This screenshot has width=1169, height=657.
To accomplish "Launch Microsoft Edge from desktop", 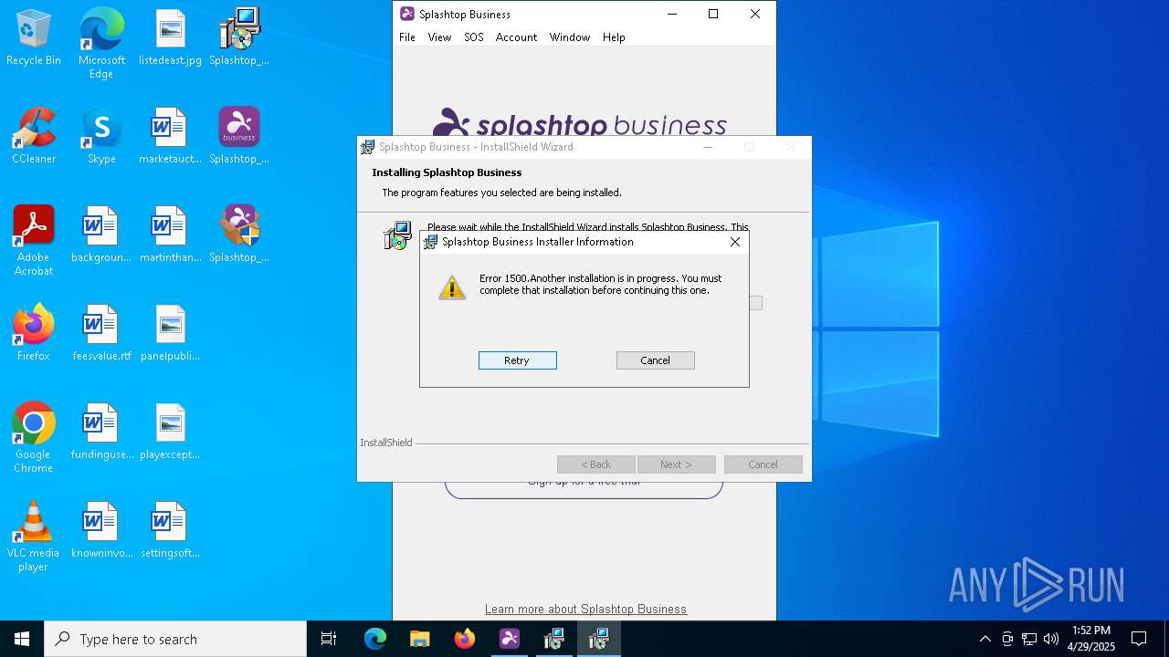I will point(101,43).
